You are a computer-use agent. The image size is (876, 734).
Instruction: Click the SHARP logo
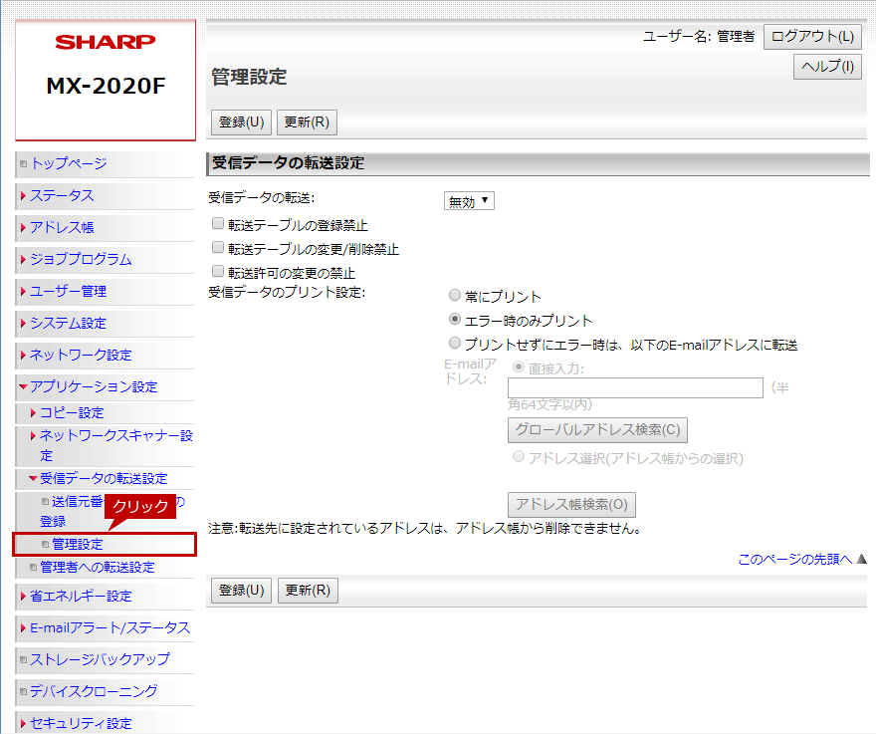click(x=106, y=42)
